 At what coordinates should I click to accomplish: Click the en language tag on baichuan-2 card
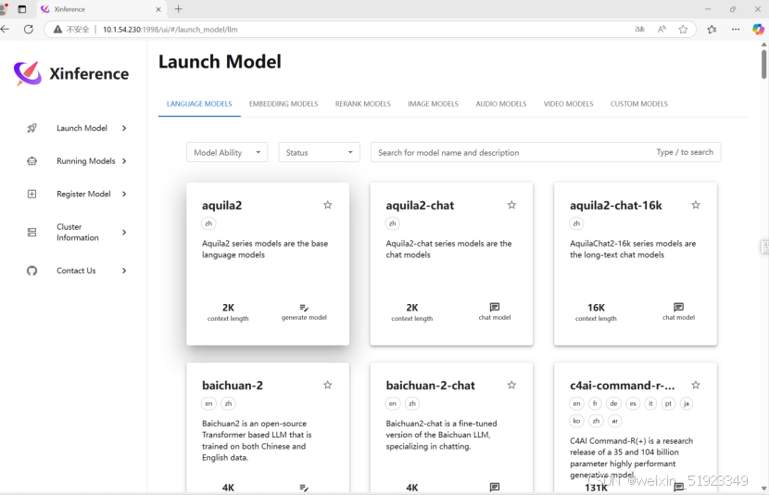click(x=208, y=404)
